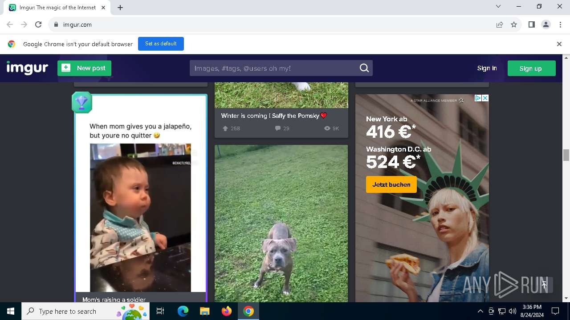Image resolution: width=570 pixels, height=320 pixels.
Task: Open 'Winter is coming | Saffy the Pomsky' post
Action: pos(274,116)
